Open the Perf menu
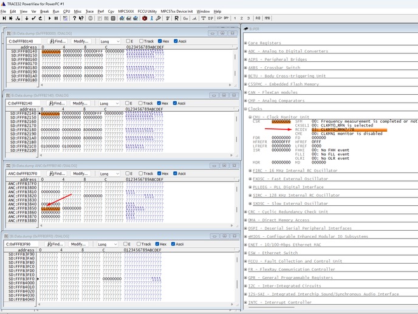The height and width of the screenshot is (314, 418). tap(101, 12)
